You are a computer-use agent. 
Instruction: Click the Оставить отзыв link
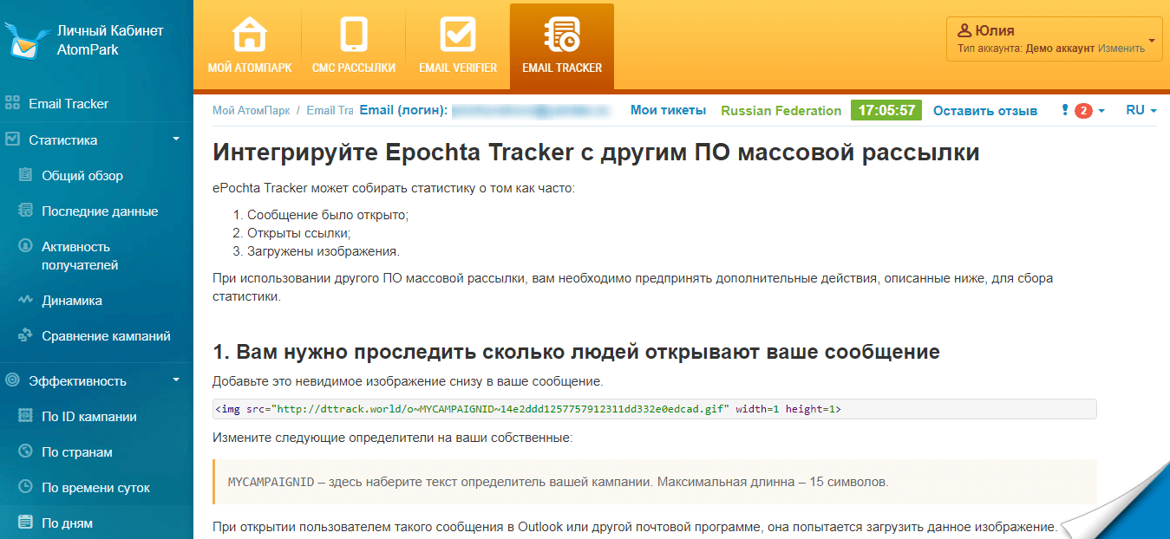click(x=985, y=111)
